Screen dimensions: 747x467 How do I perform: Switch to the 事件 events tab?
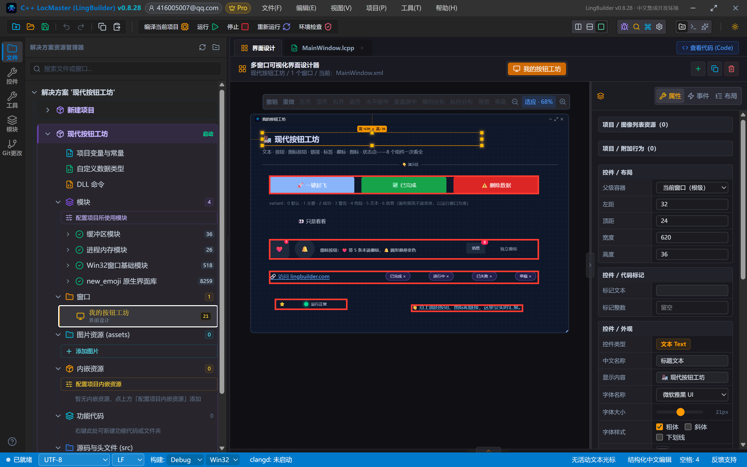pos(698,96)
